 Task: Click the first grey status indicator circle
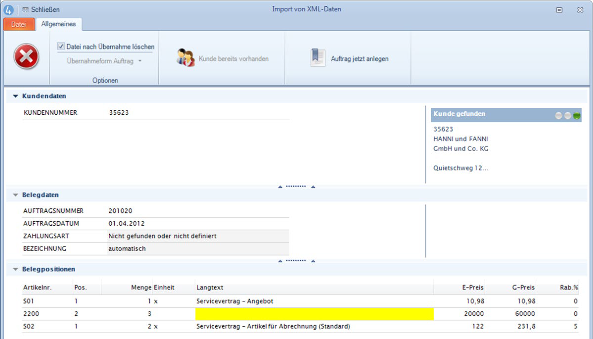pos(559,116)
